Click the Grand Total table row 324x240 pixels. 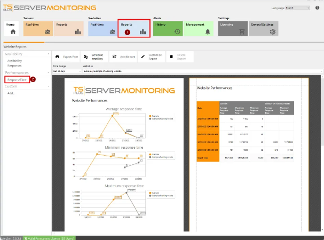[246, 158]
